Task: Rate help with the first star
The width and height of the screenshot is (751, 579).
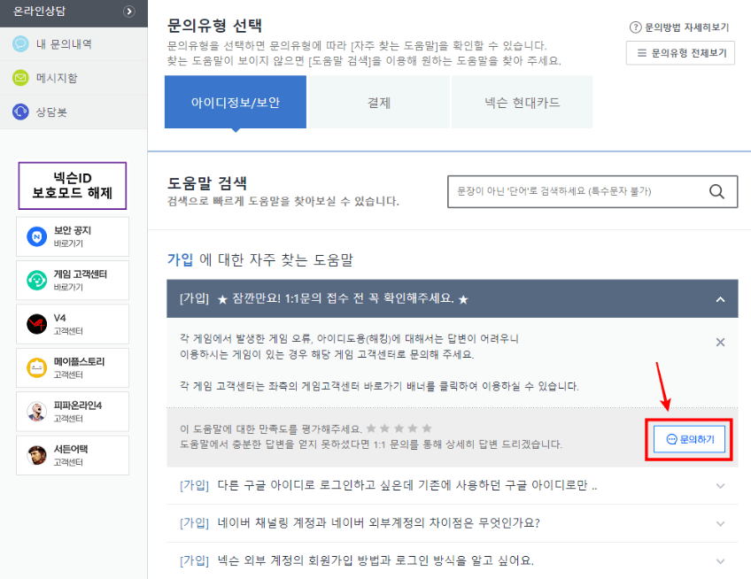Action: pos(371,428)
